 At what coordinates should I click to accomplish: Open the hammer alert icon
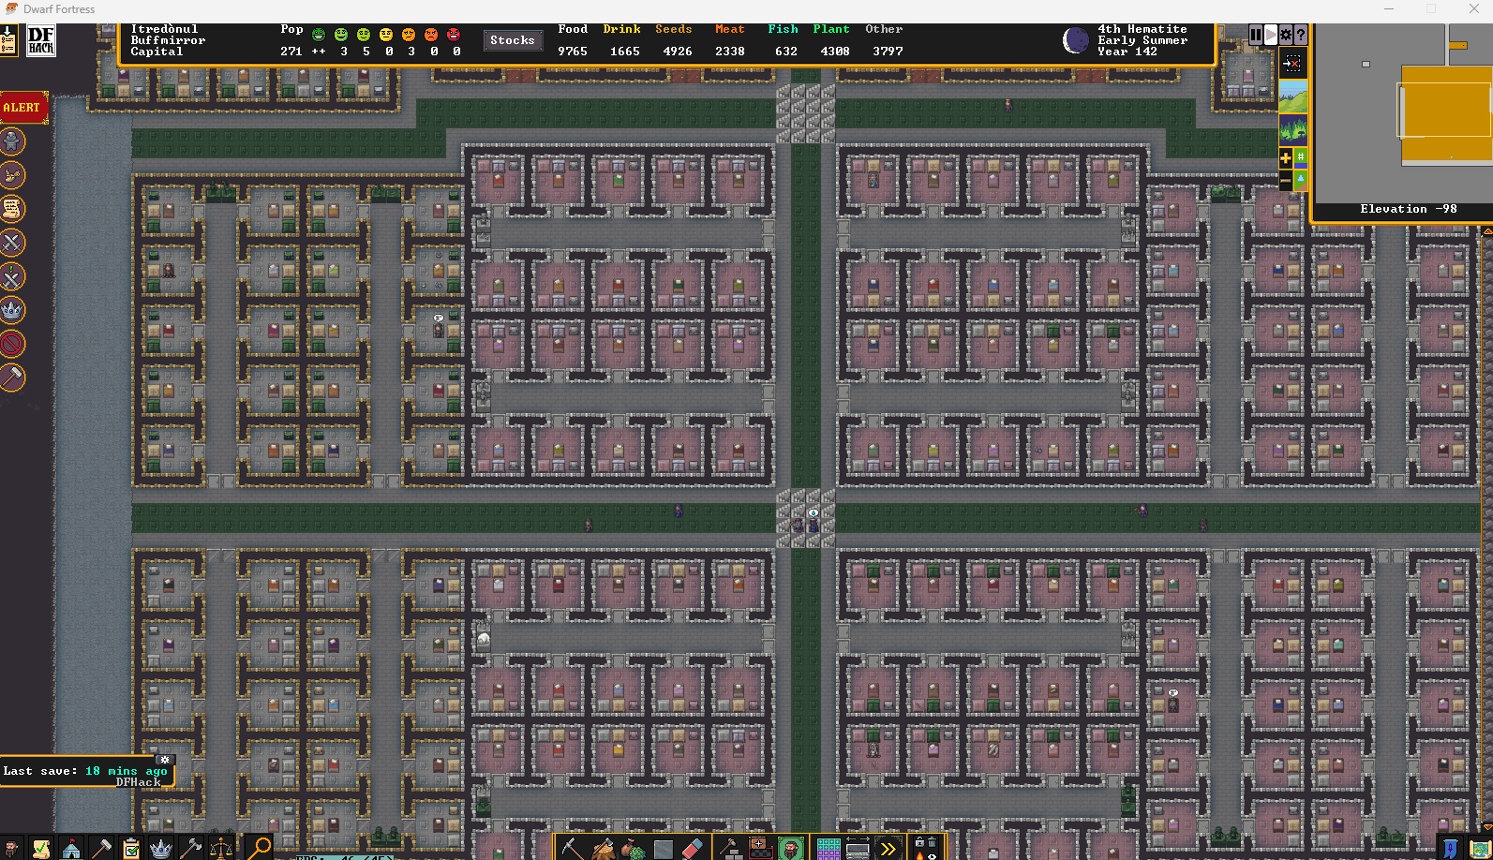tap(12, 378)
